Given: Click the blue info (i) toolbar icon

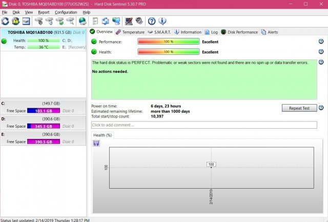Looking at the screenshot, I should [162, 21].
